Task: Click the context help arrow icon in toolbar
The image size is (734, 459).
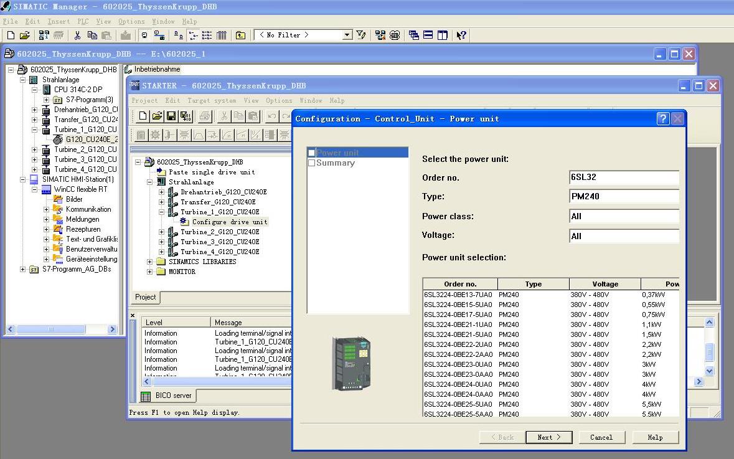Action: pyautogui.click(x=461, y=35)
